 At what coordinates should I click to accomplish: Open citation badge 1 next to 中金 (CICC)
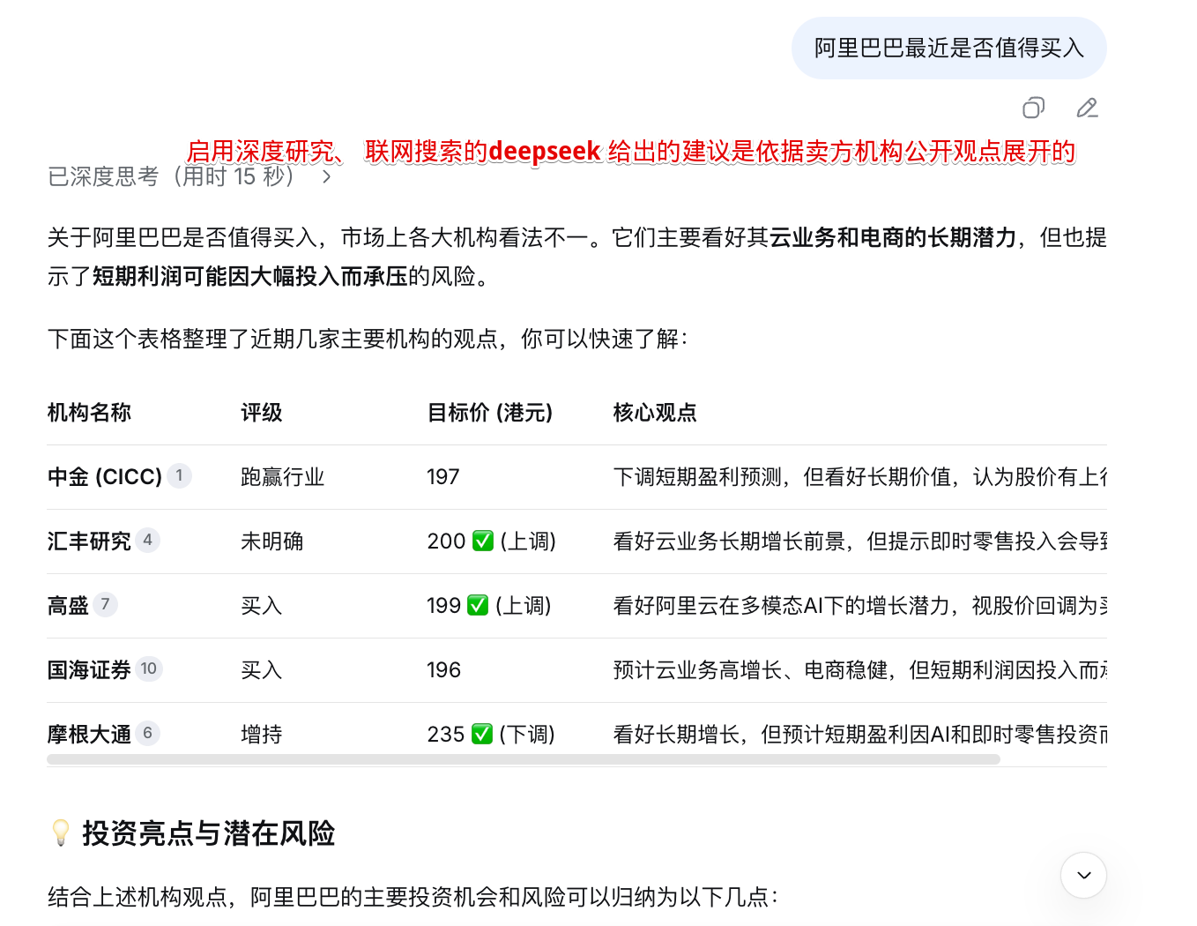click(x=180, y=476)
